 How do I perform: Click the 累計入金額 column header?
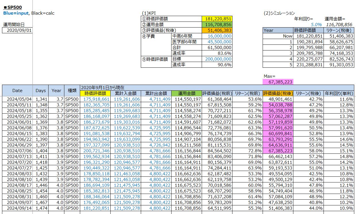pos(126,93)
